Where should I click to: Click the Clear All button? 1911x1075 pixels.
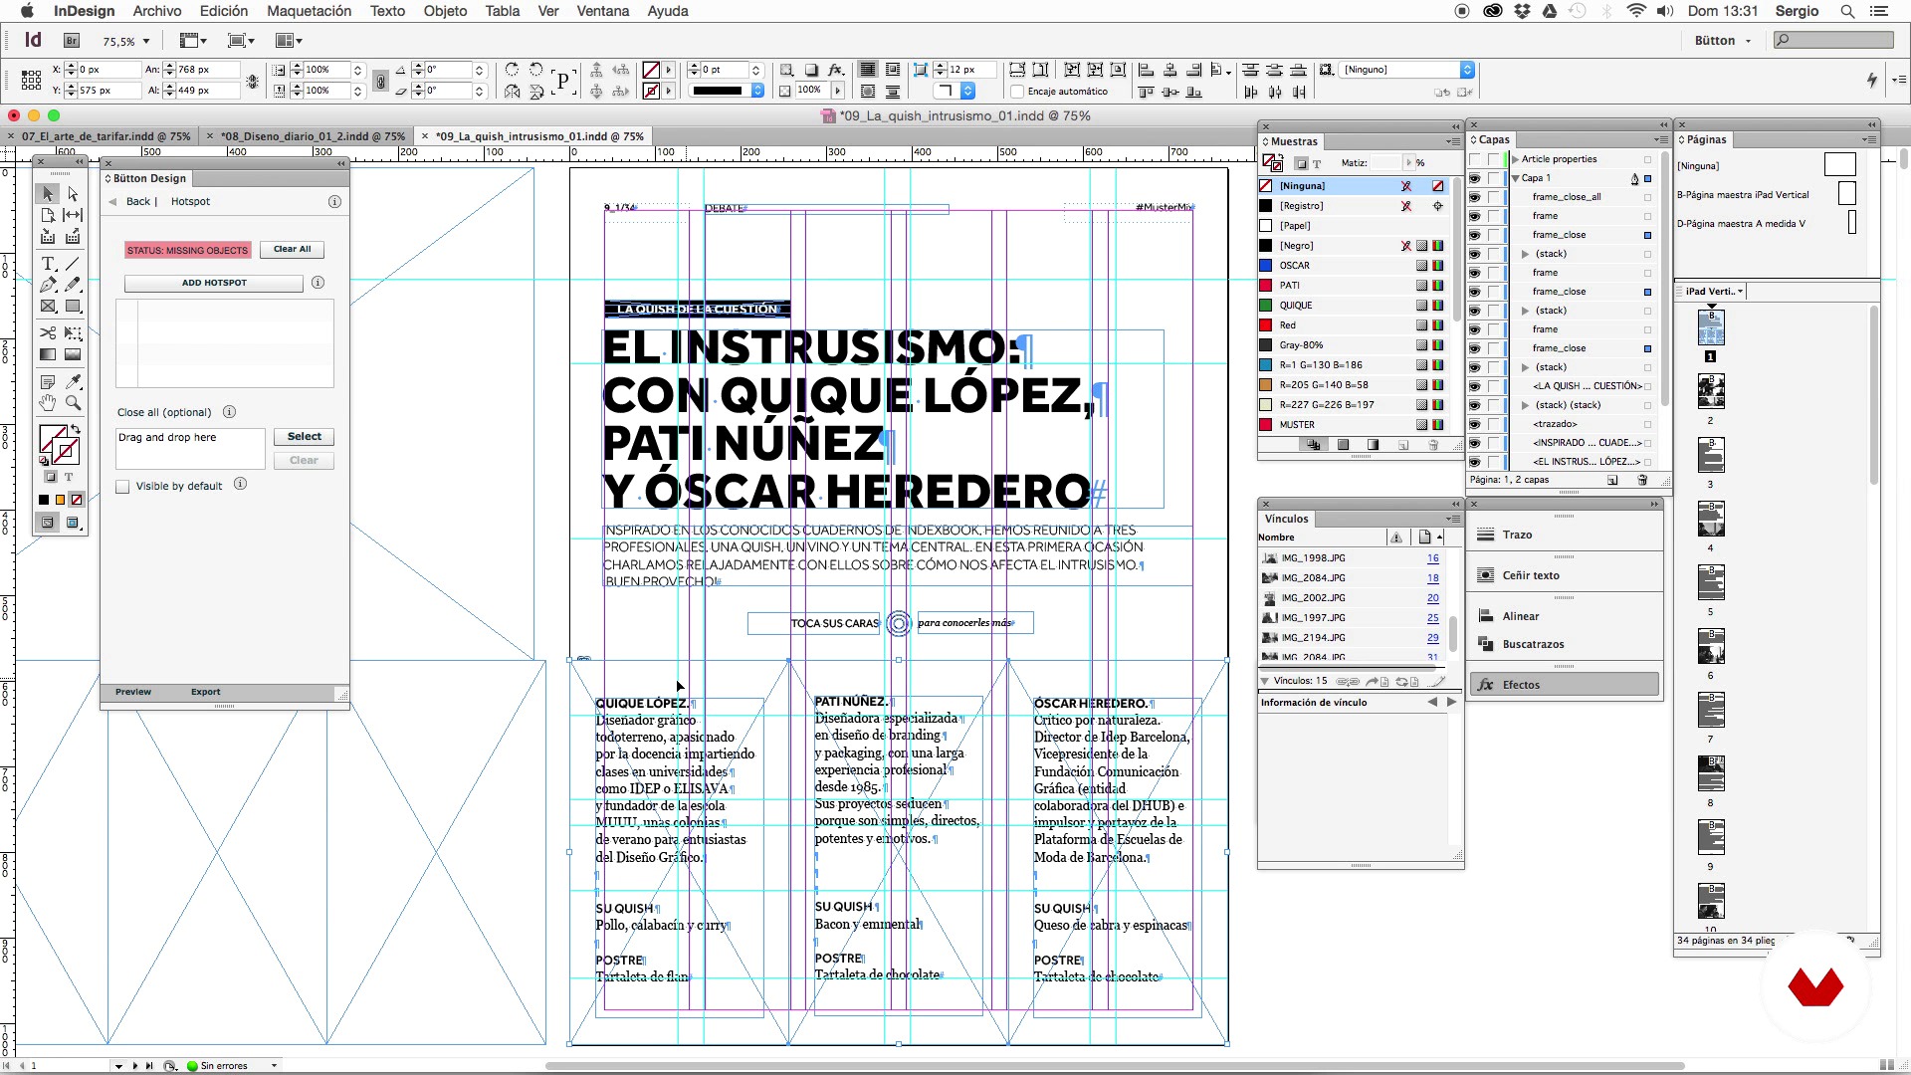coord(292,250)
